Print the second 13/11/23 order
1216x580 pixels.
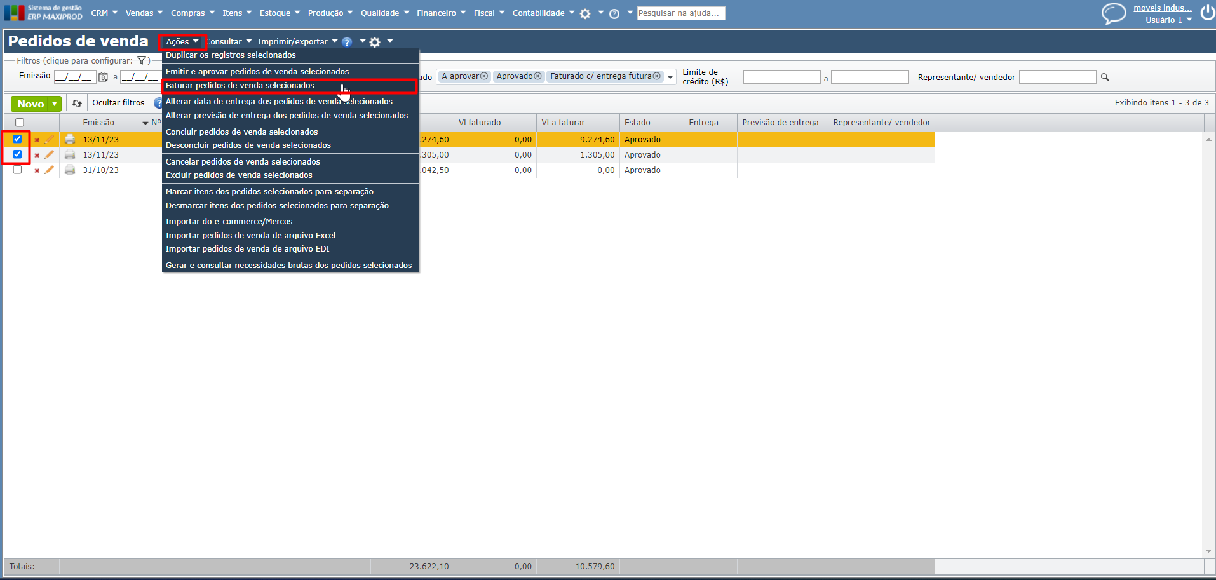(x=70, y=154)
